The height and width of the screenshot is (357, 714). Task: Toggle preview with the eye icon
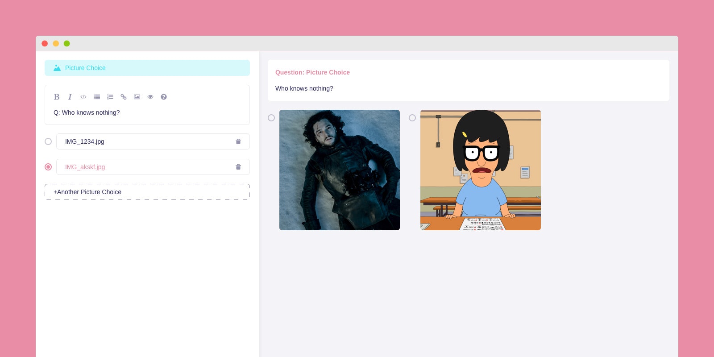(x=150, y=97)
